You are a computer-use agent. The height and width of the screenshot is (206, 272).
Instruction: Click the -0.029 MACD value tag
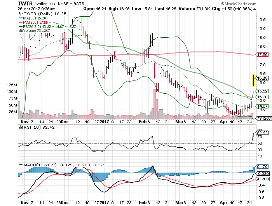263,174
